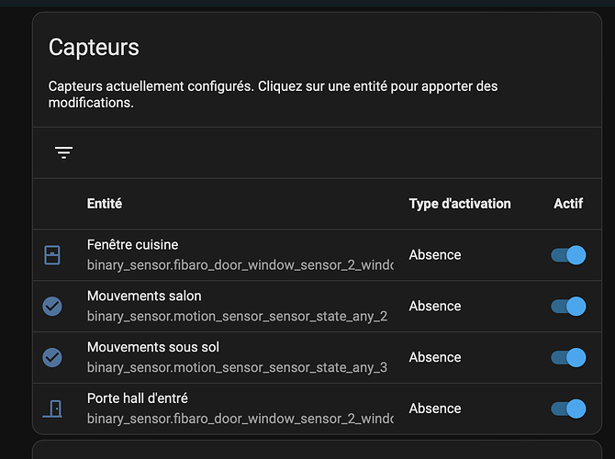Click the Type d'activation column header
The width and height of the screenshot is (615, 459).
[x=460, y=204]
